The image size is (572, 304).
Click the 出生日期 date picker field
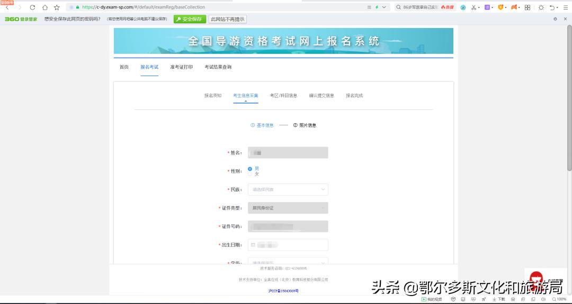(x=288, y=245)
